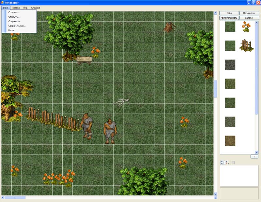Click the button4 button
The image size is (261, 202).
[249, 18]
